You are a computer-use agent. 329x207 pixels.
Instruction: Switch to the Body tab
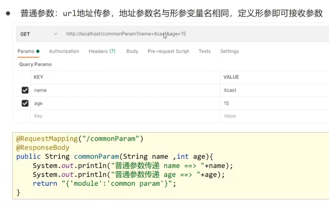coord(132,51)
